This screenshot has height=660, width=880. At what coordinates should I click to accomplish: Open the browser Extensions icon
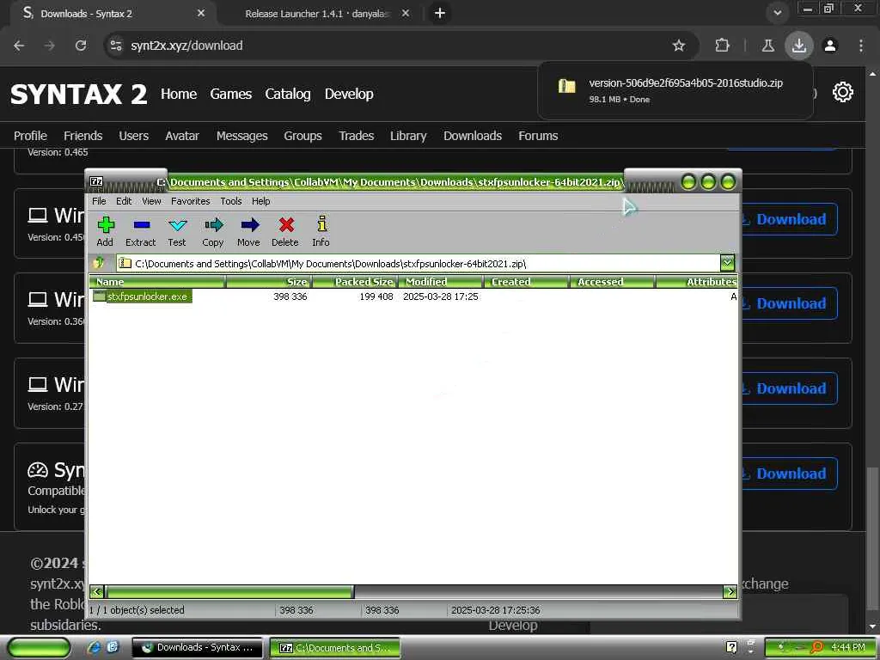pos(722,46)
